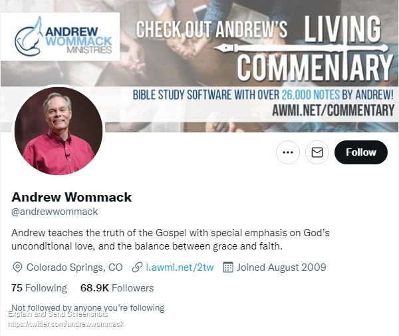The width and height of the screenshot is (399, 336).
Task: Open the circular profile photo
Action: (59, 131)
